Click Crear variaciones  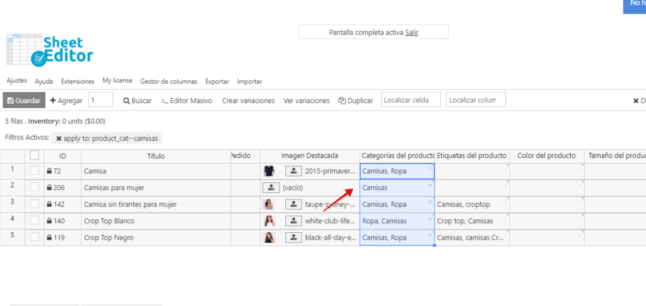tap(249, 100)
